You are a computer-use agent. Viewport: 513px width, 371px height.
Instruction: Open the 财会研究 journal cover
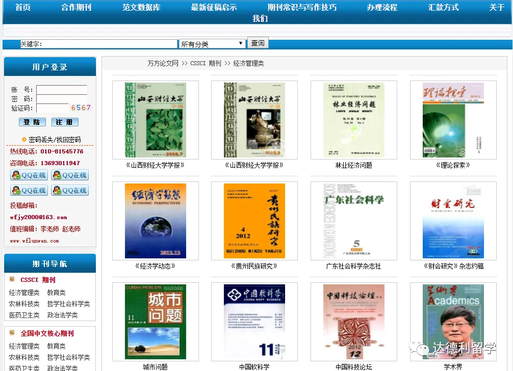click(453, 221)
